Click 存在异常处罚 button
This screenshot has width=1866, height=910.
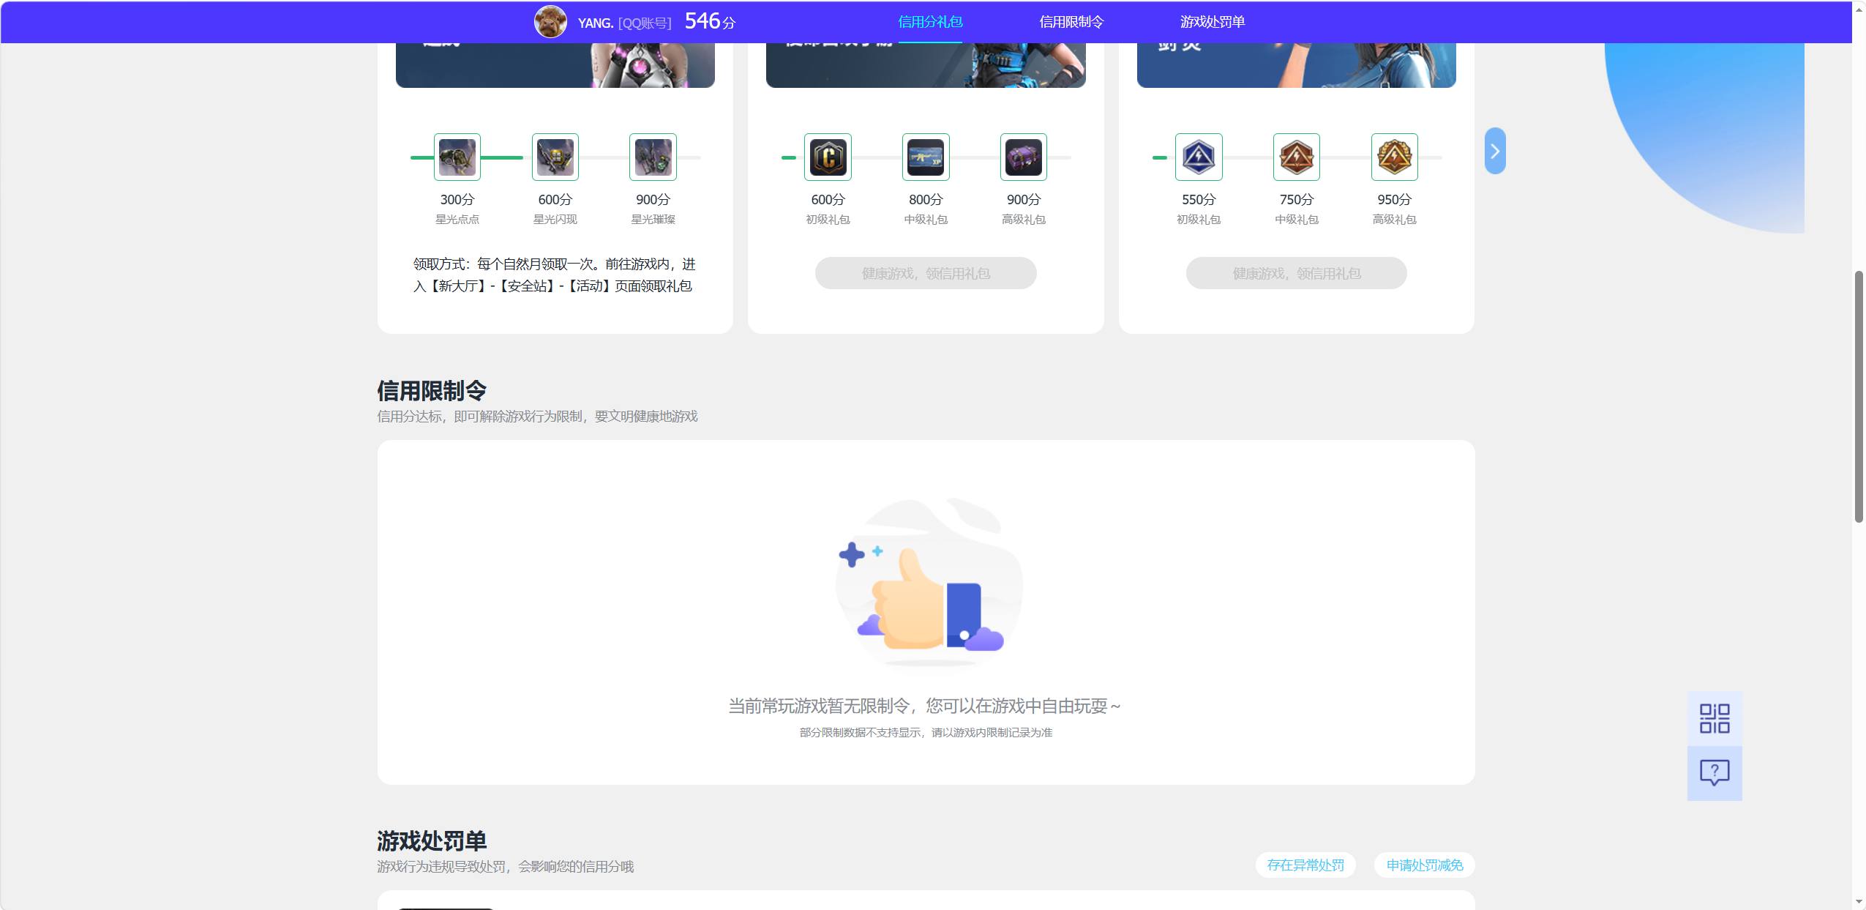click(x=1305, y=865)
